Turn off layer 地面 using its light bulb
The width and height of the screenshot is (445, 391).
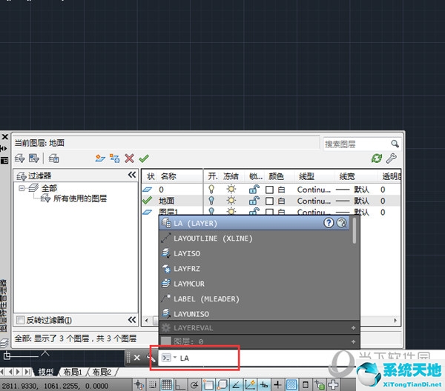click(x=211, y=201)
